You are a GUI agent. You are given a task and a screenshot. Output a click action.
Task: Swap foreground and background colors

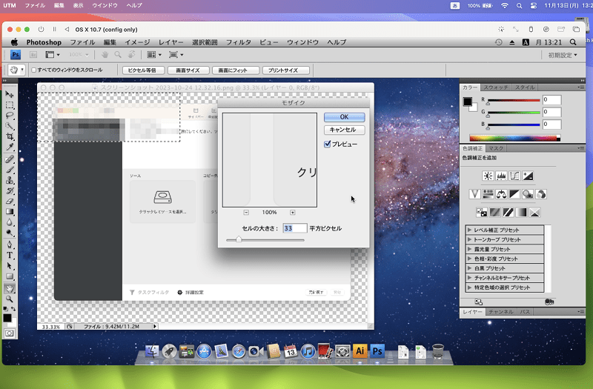click(x=13, y=309)
